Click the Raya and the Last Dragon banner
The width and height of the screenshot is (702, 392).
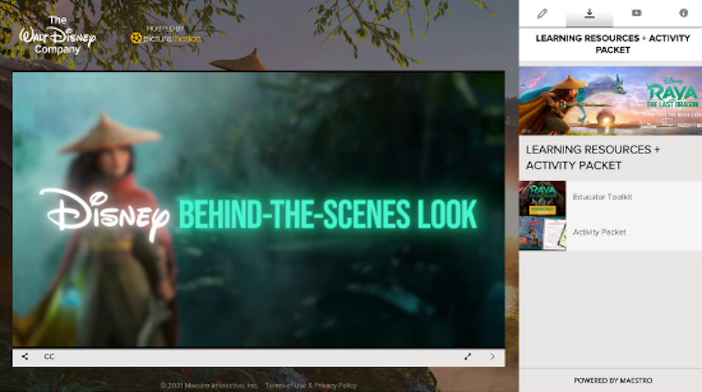coord(610,101)
